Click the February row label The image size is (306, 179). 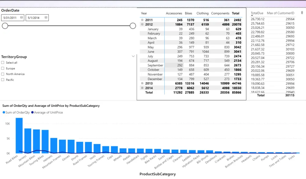(x=154, y=33)
